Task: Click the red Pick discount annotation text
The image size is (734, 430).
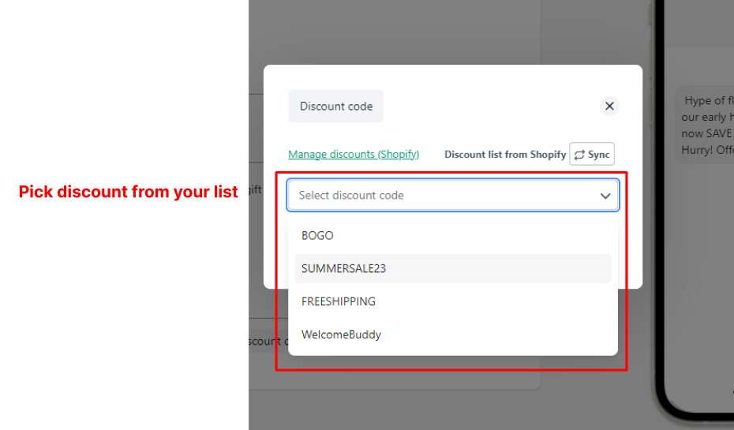Action: [x=129, y=192]
